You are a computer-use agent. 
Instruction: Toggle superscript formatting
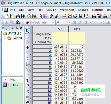pos(91,22)
